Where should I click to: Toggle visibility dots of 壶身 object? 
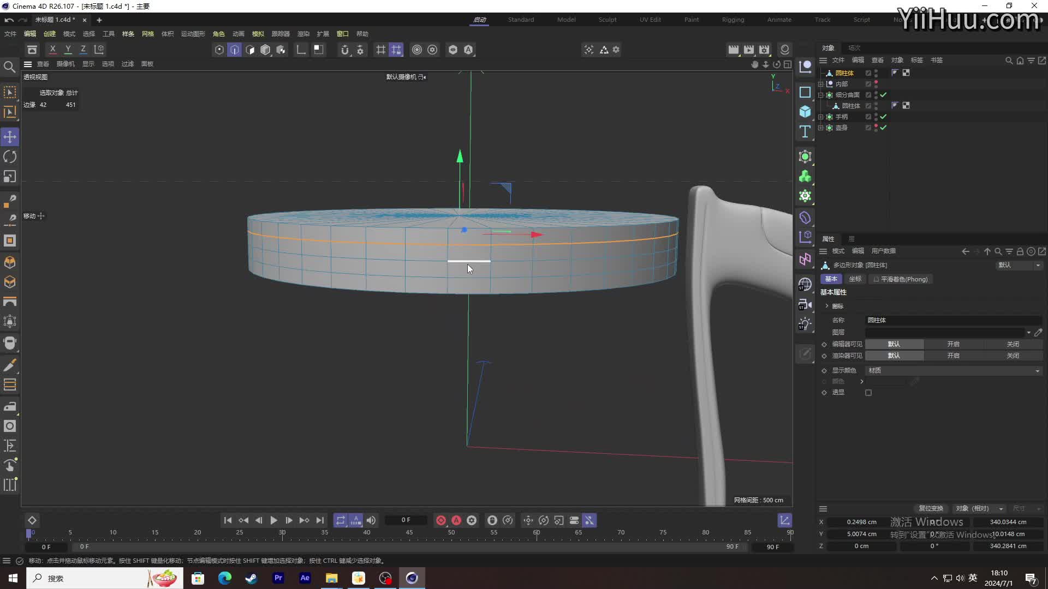coord(876,128)
